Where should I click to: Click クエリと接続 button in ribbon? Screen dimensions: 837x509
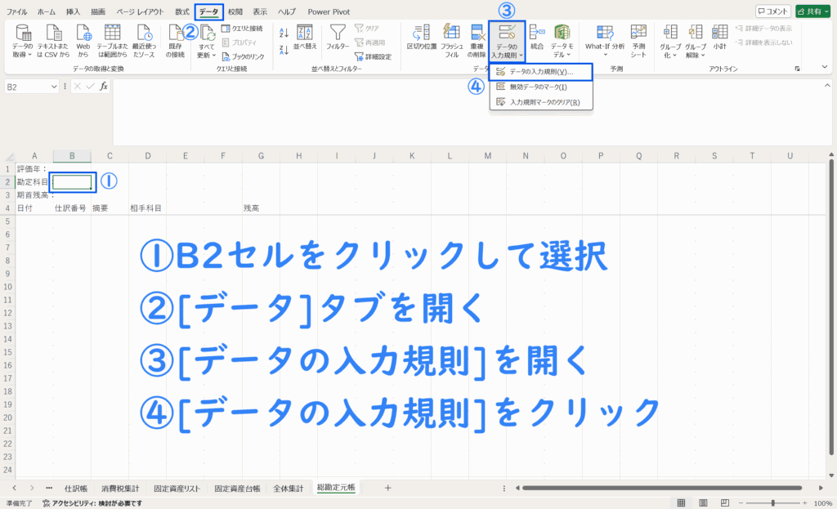point(242,29)
